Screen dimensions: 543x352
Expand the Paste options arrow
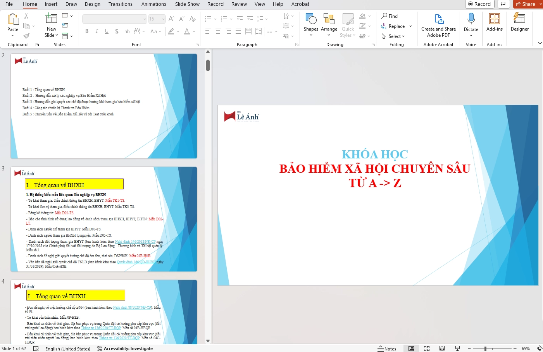(13, 36)
